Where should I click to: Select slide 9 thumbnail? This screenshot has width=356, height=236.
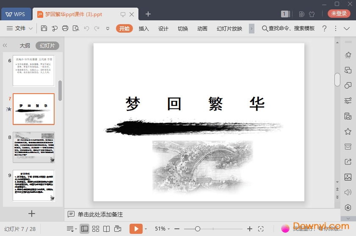pos(33,186)
